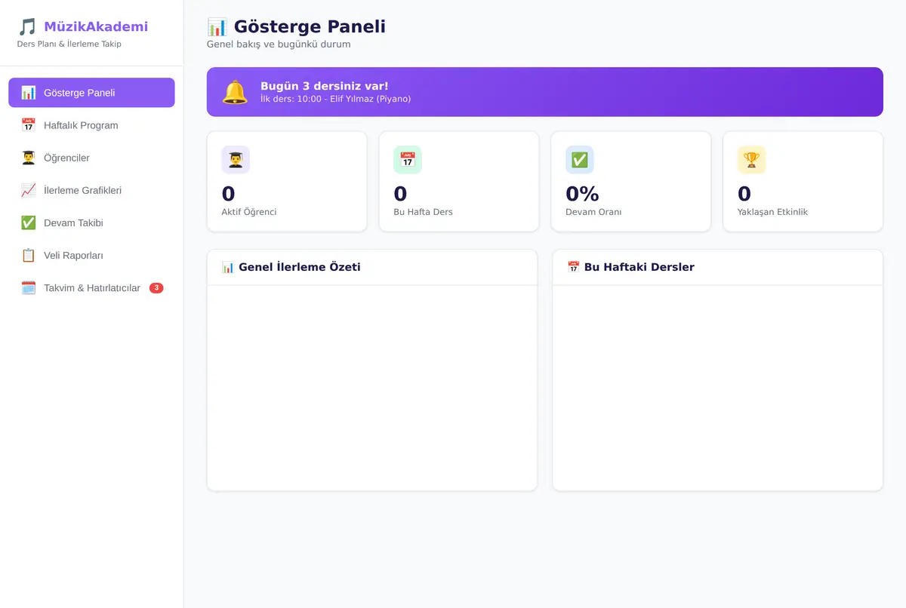
Task: Select Devam Takibi in the sidebar
Action: [91, 223]
